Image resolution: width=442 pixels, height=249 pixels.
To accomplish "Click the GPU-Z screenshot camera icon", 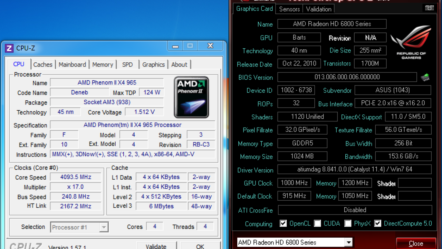I will (x=429, y=8).
